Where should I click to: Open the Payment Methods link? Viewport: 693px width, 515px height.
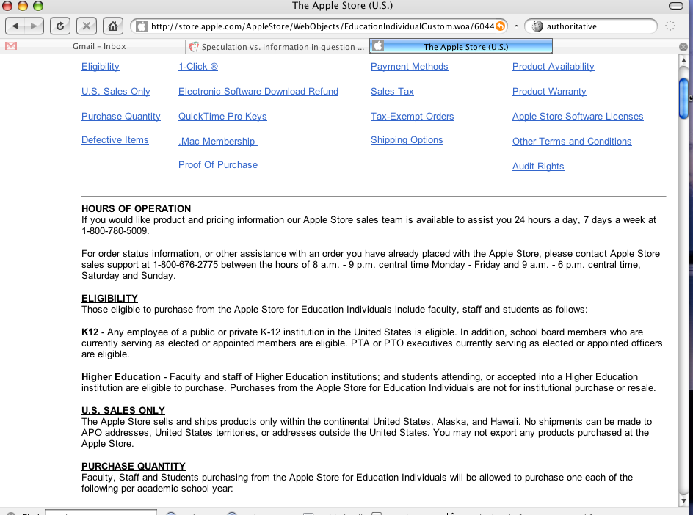coord(409,67)
